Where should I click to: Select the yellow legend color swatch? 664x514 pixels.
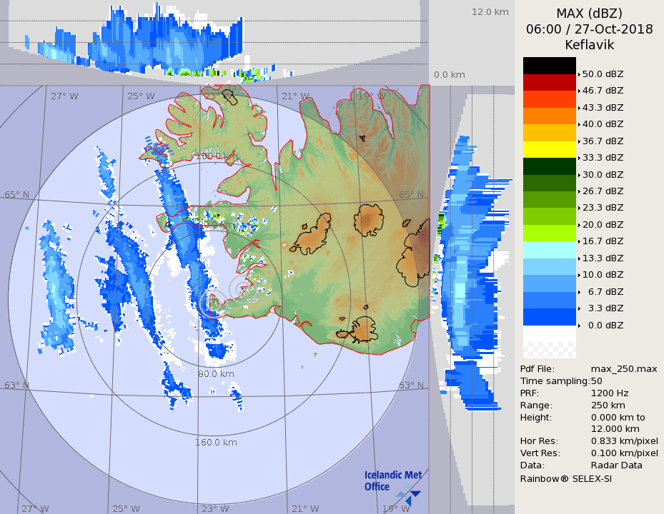[549, 149]
